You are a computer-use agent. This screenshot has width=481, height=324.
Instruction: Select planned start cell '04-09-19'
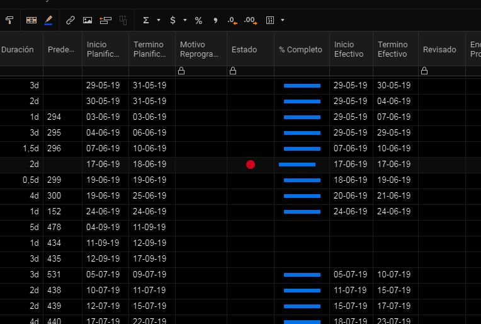click(106, 228)
